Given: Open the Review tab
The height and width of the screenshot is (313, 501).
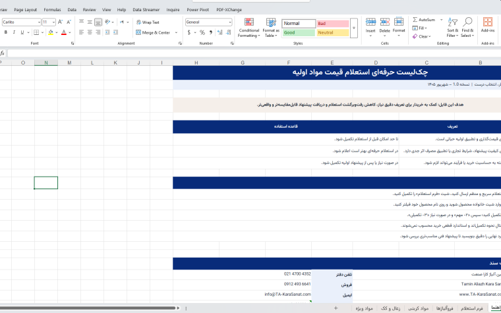Looking at the screenshot, I should click(89, 10).
